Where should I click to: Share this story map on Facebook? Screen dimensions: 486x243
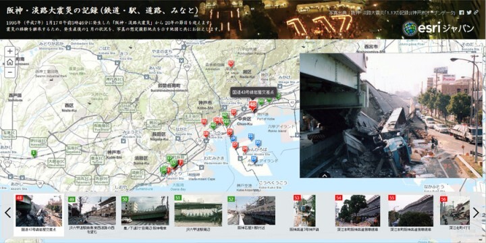(462, 13)
